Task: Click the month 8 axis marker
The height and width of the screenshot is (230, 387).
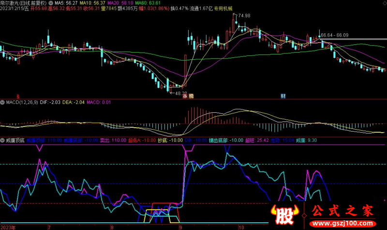Action: (112, 227)
